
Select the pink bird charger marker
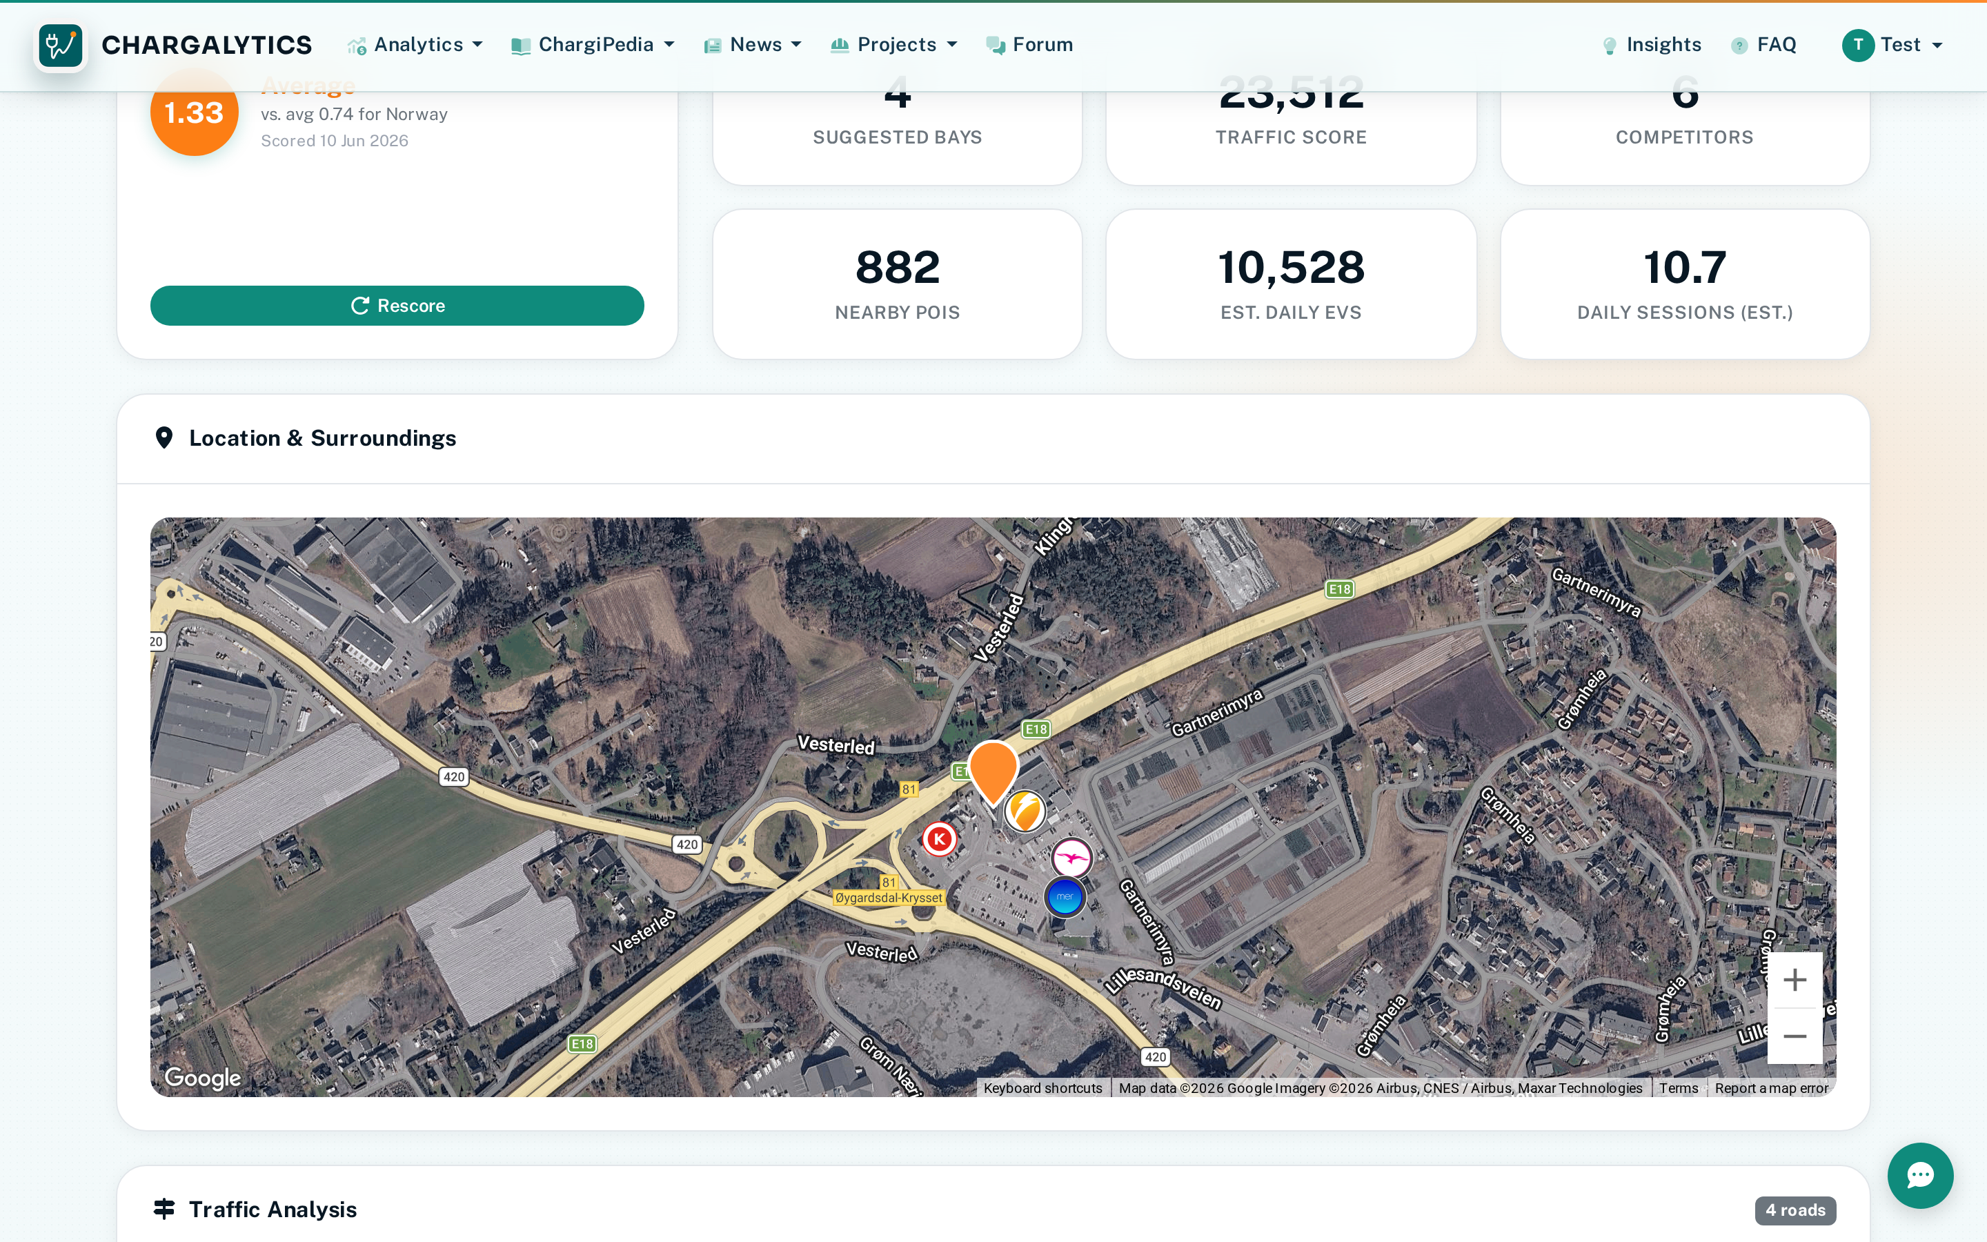coord(1071,858)
